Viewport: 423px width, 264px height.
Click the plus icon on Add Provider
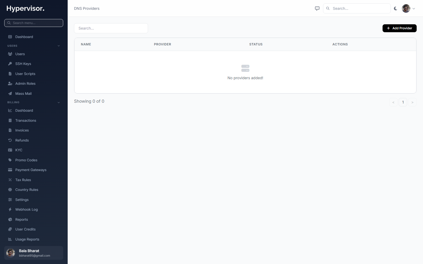click(388, 28)
